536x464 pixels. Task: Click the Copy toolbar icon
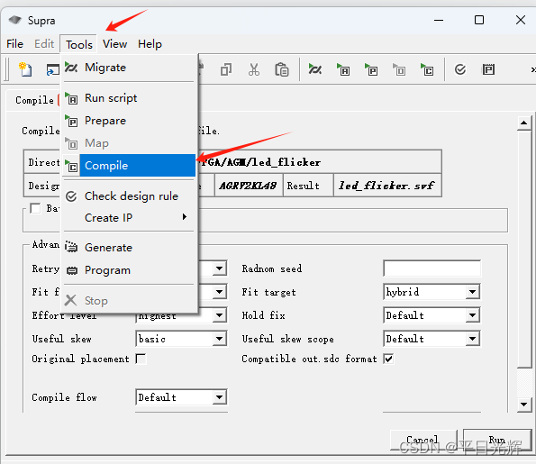[x=226, y=69]
